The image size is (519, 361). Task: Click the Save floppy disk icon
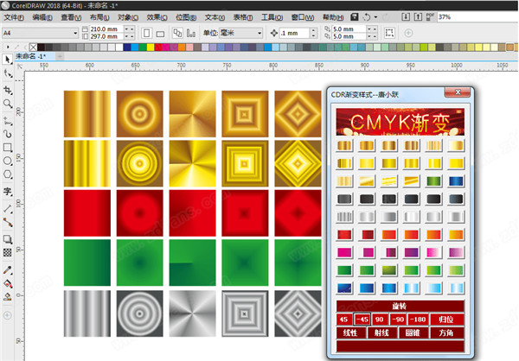point(354,17)
